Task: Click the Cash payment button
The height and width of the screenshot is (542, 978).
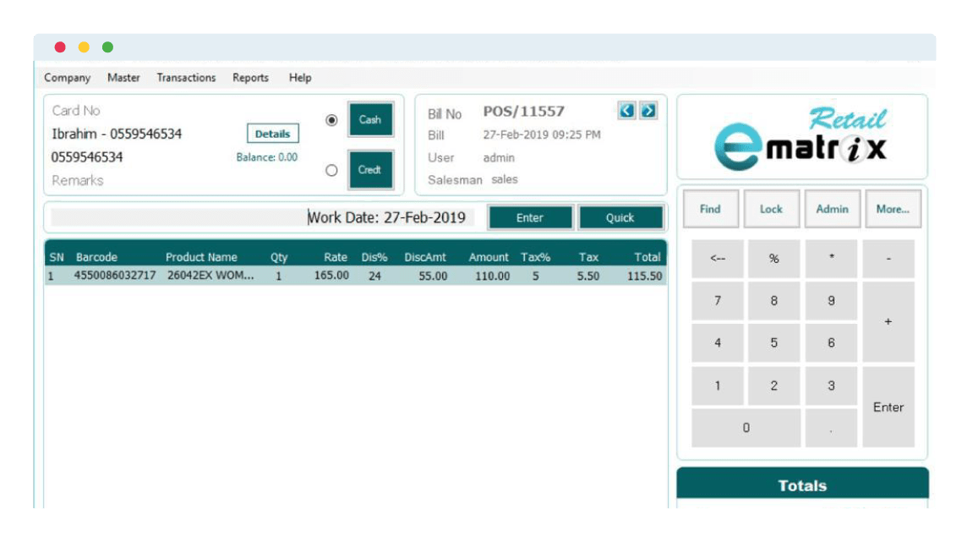Action: (370, 120)
